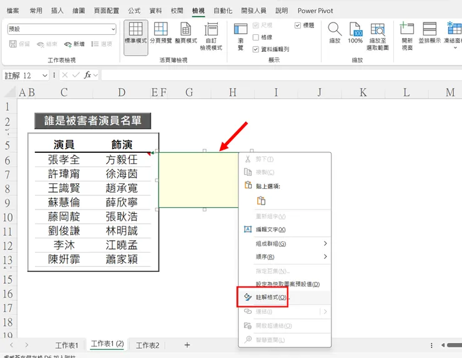Screen dimensions: 462x358
Task: Open the 插入 insert tab
Action: point(57,11)
